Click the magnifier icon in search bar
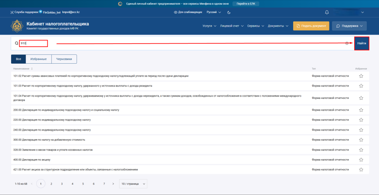The width and height of the screenshot is (379, 195). tap(16, 43)
